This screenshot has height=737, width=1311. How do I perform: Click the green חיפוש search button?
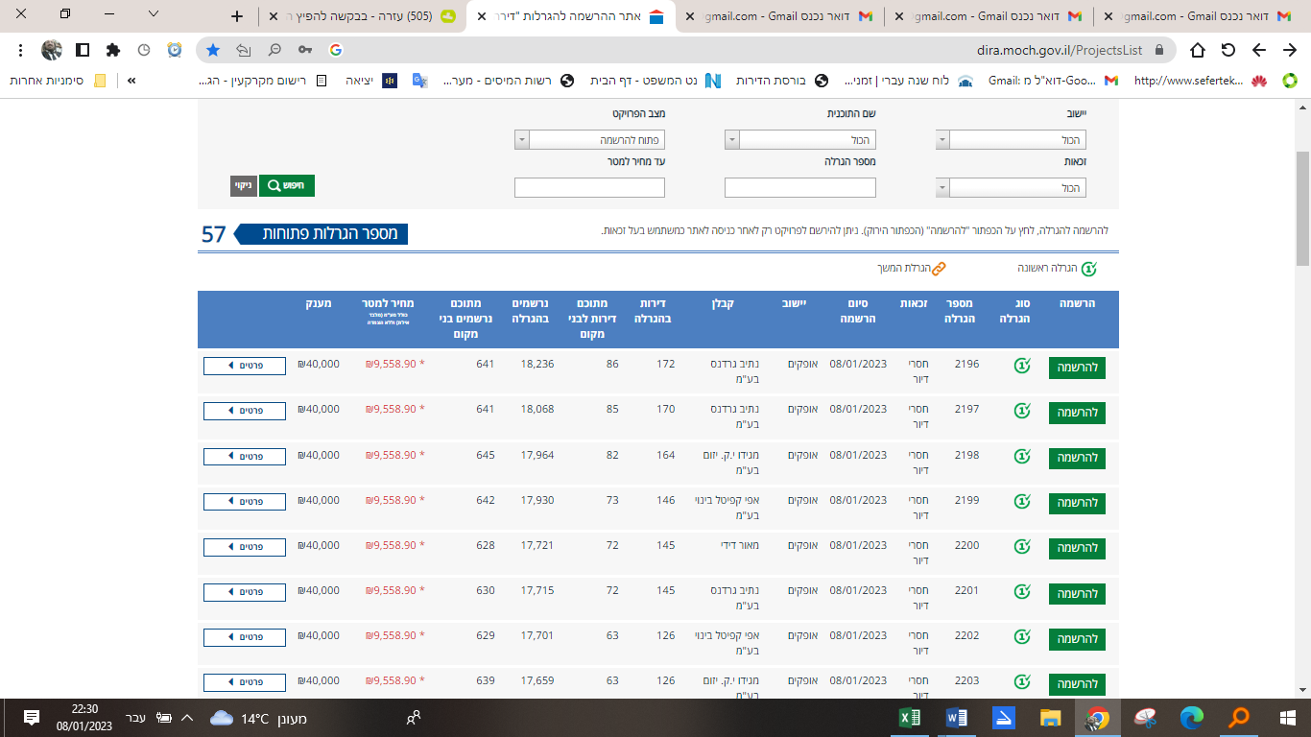[286, 186]
